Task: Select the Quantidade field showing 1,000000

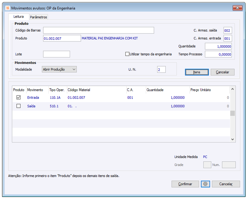Action: (x=218, y=46)
